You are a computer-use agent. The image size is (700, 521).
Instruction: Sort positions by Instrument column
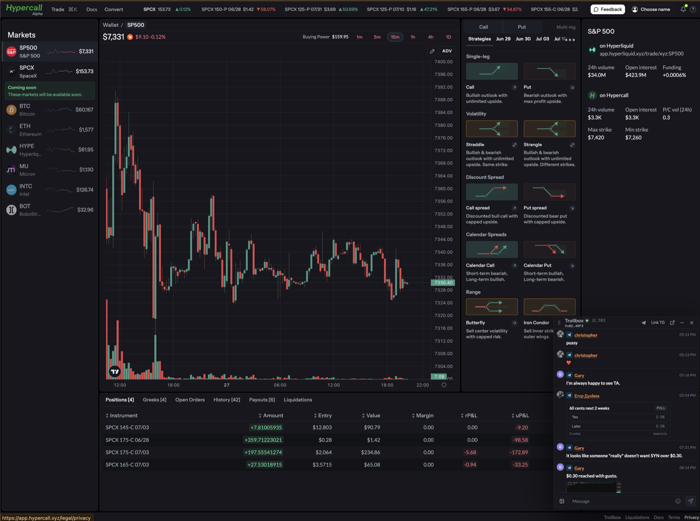coord(121,416)
